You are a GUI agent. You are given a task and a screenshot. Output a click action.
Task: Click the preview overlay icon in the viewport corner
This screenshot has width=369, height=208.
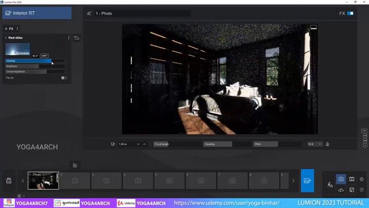tap(314, 27)
